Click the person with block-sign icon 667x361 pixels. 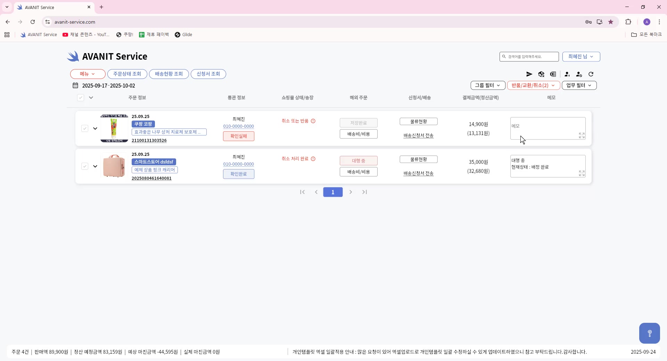579,74
